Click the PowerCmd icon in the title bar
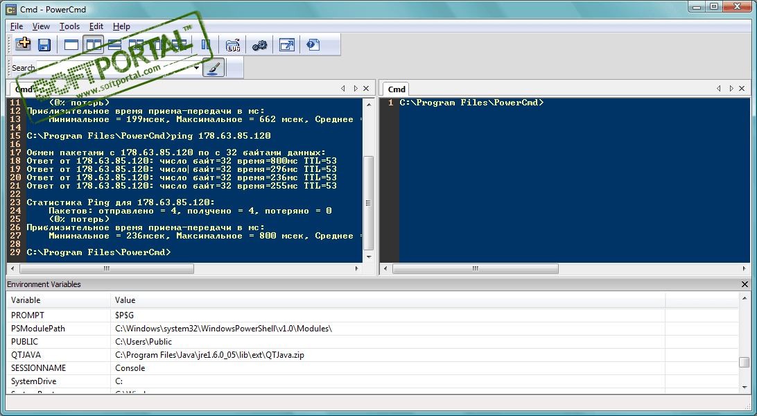This screenshot has width=757, height=416. (x=10, y=9)
